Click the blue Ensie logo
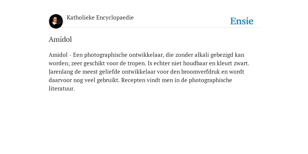This screenshot has width=308, height=154. tap(242, 21)
